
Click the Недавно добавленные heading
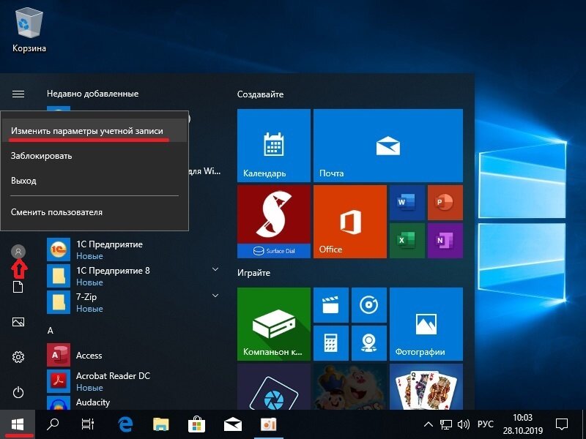click(x=92, y=94)
